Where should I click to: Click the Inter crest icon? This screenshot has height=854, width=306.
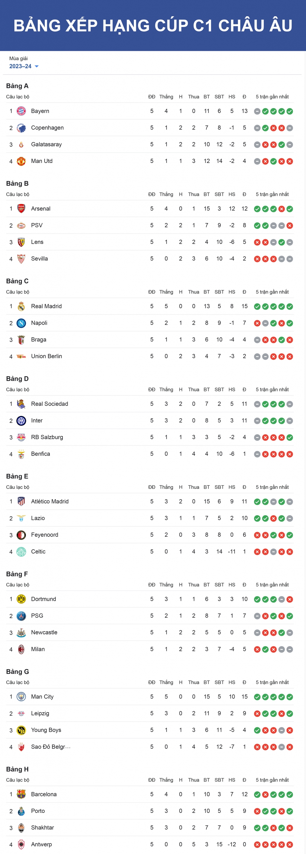pyautogui.click(x=21, y=421)
